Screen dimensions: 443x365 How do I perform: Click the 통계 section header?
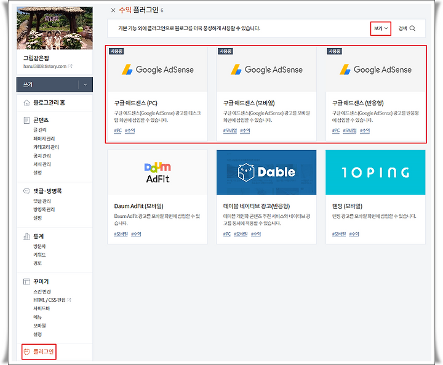coord(38,236)
